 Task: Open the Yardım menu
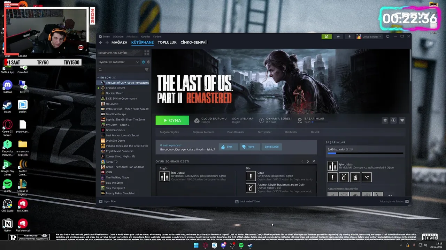click(x=157, y=36)
